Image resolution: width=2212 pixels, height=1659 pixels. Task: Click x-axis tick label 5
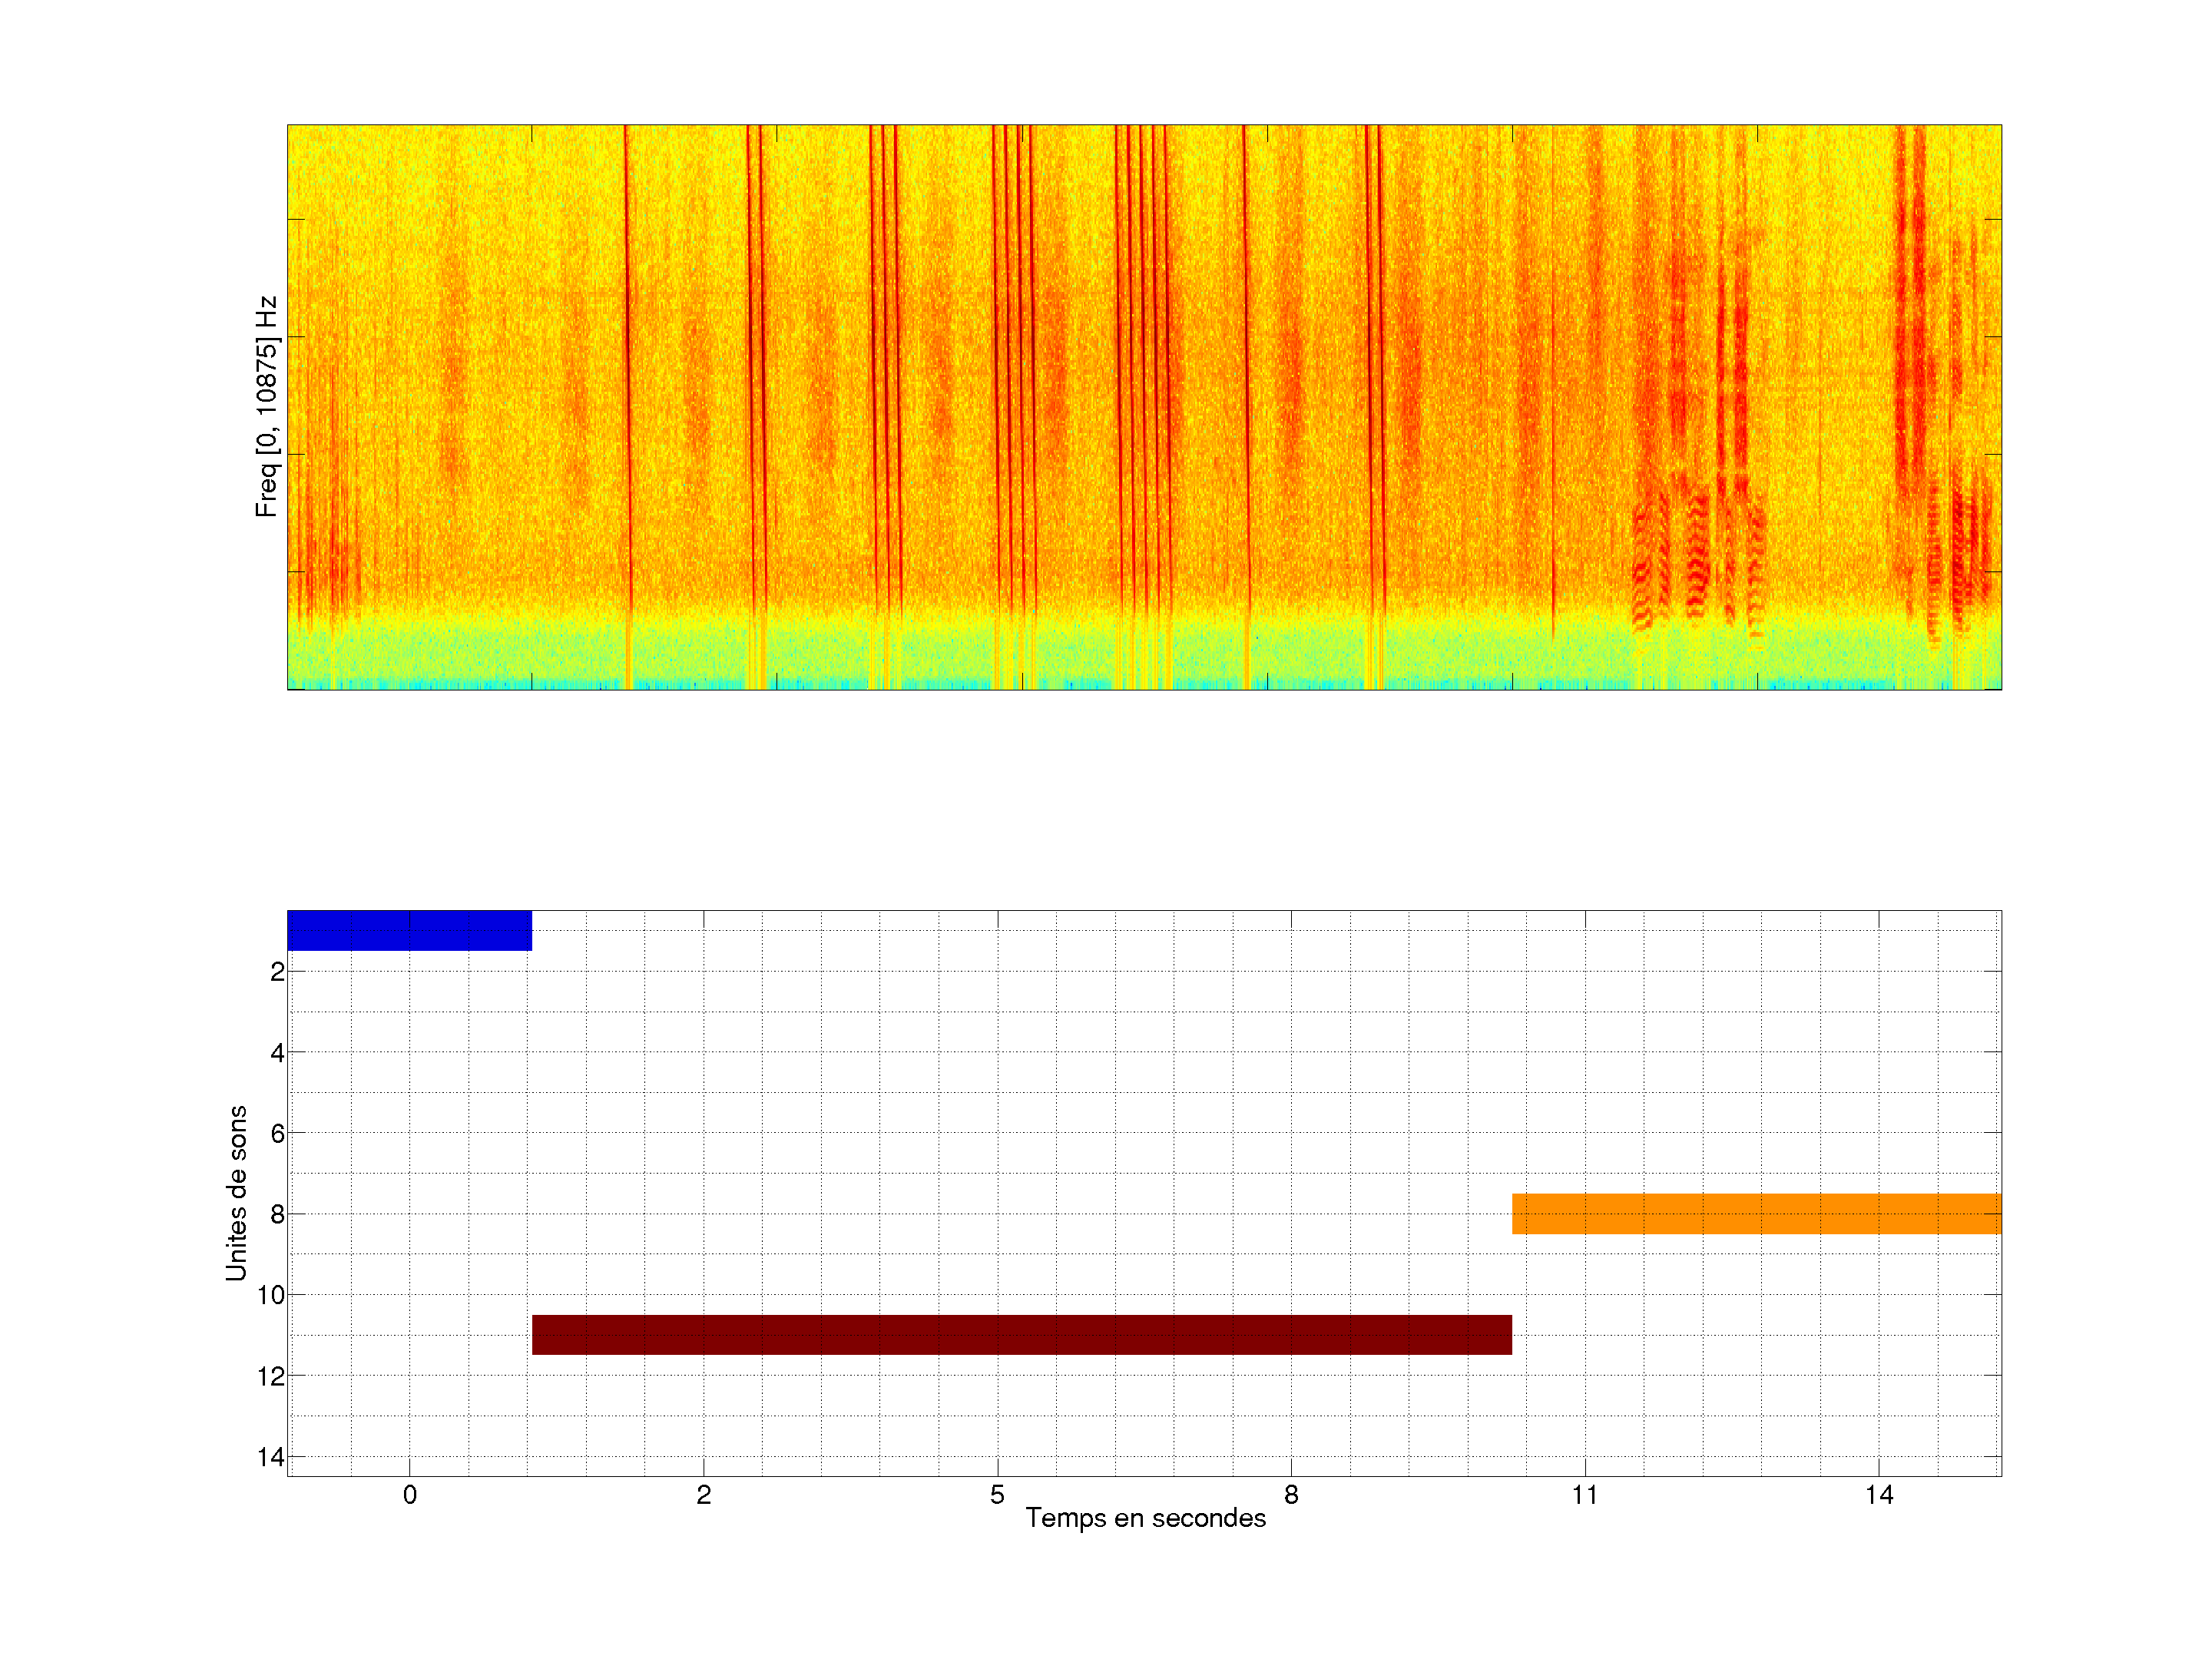coord(997,1495)
